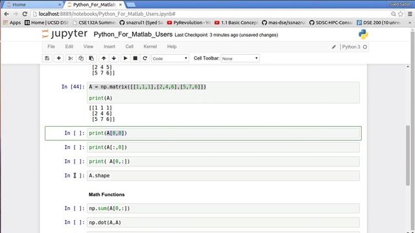Open the View menu
The height and width of the screenshot is (233, 415).
88,47
